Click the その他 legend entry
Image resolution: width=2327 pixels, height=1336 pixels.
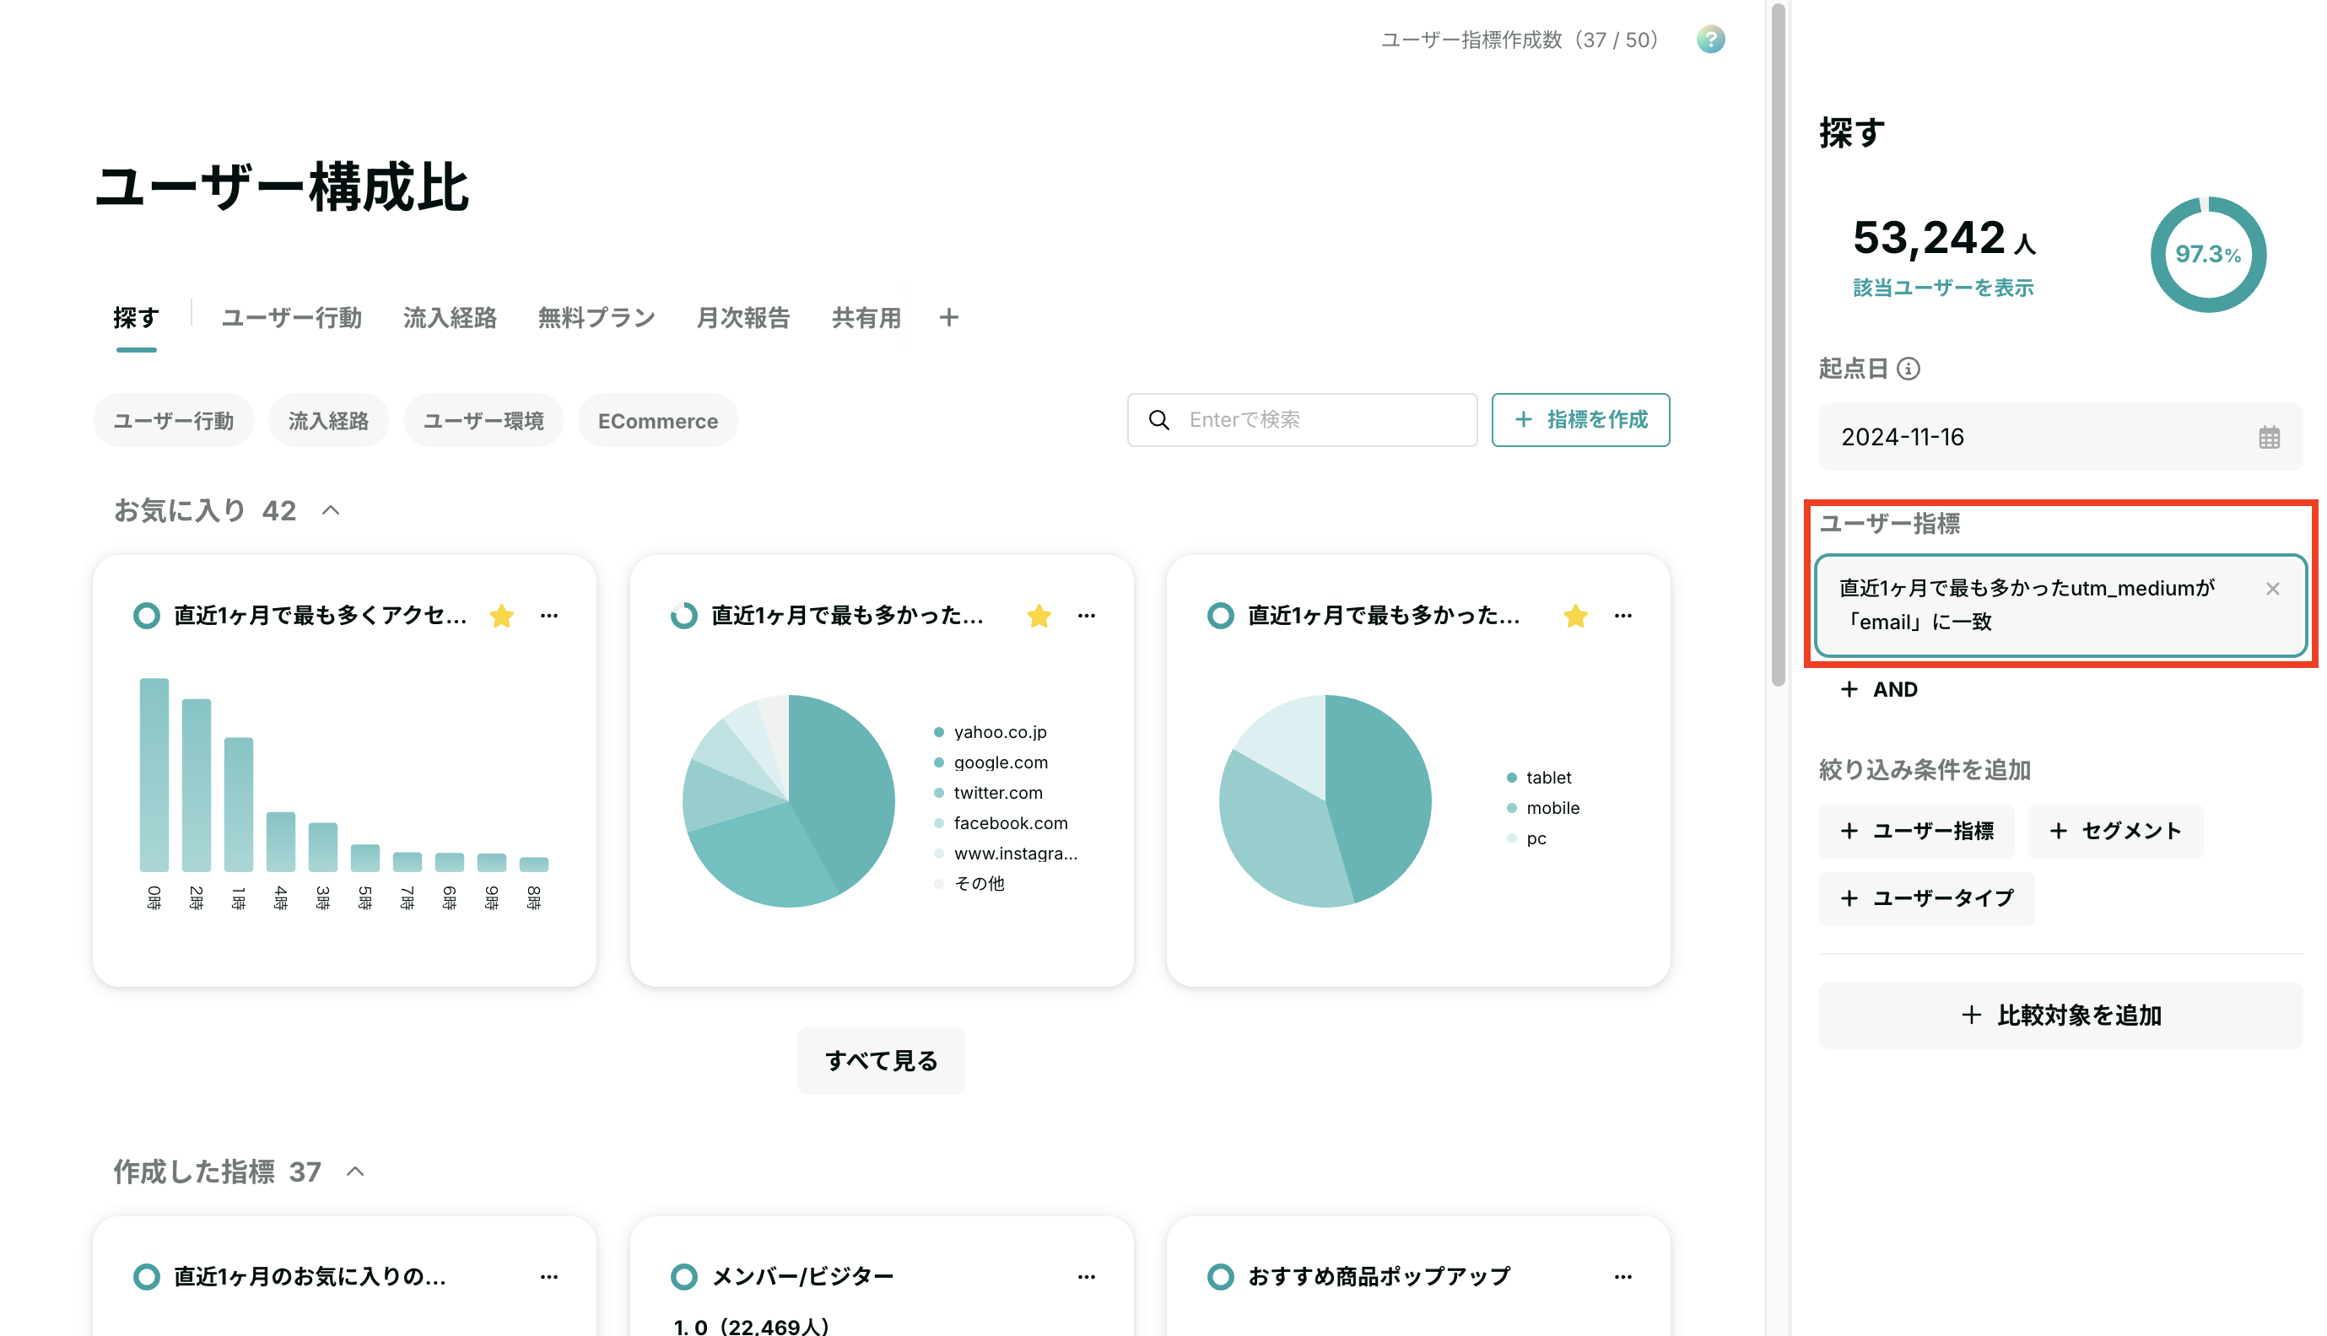(x=969, y=884)
